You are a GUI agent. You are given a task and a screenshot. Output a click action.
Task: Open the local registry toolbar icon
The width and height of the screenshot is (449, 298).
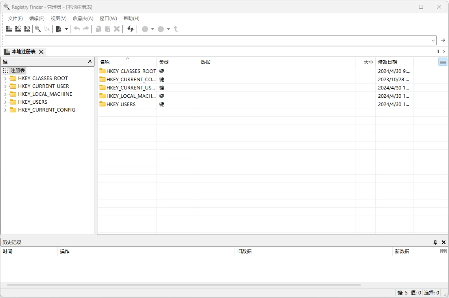[9, 29]
